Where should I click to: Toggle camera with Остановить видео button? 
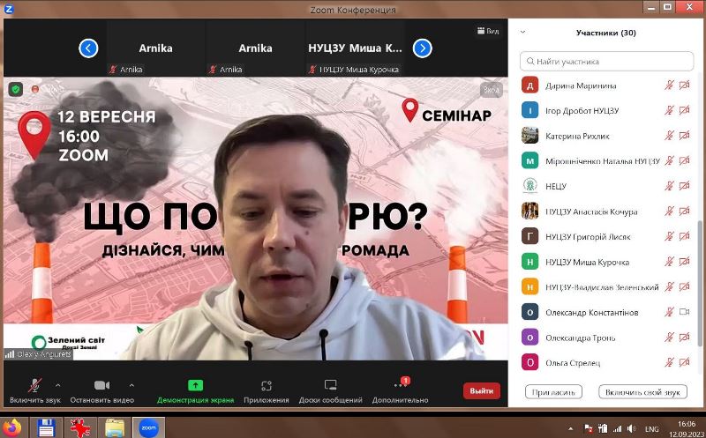[x=101, y=386]
